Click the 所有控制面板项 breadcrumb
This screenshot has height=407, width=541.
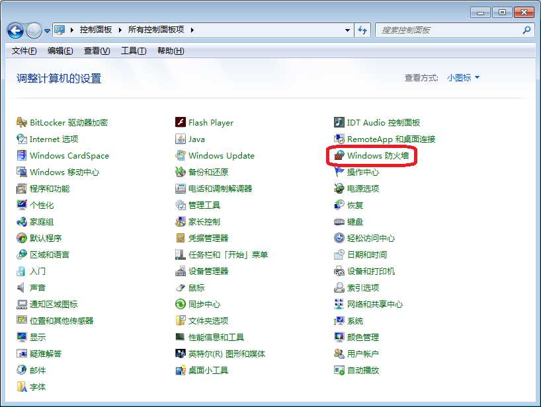pyautogui.click(x=156, y=30)
